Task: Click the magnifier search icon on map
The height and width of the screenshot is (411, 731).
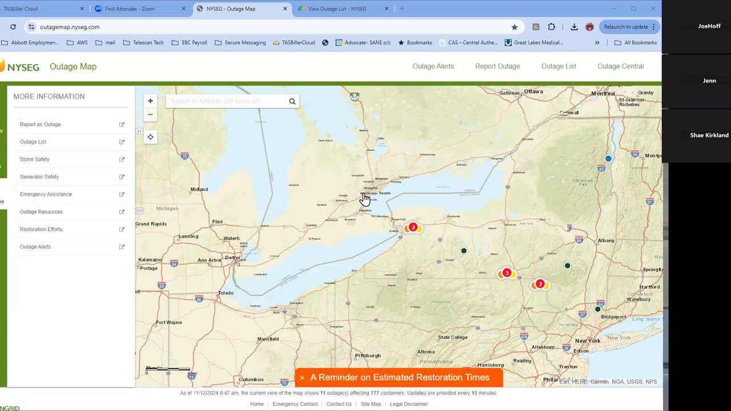Action: [292, 102]
